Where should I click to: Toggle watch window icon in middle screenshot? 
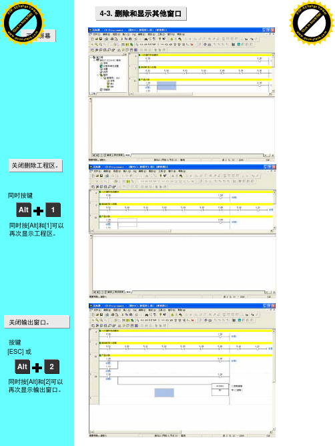coord(101,187)
